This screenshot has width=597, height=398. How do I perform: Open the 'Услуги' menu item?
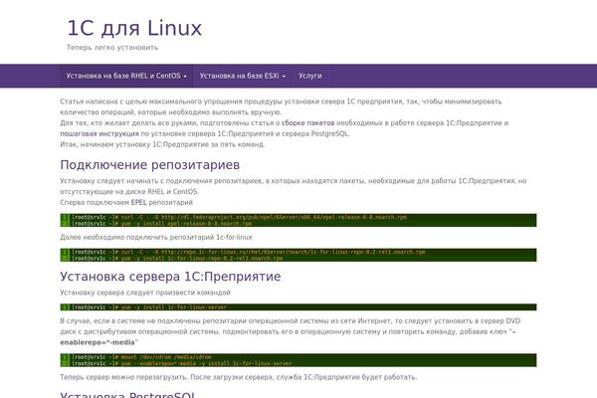(x=309, y=76)
